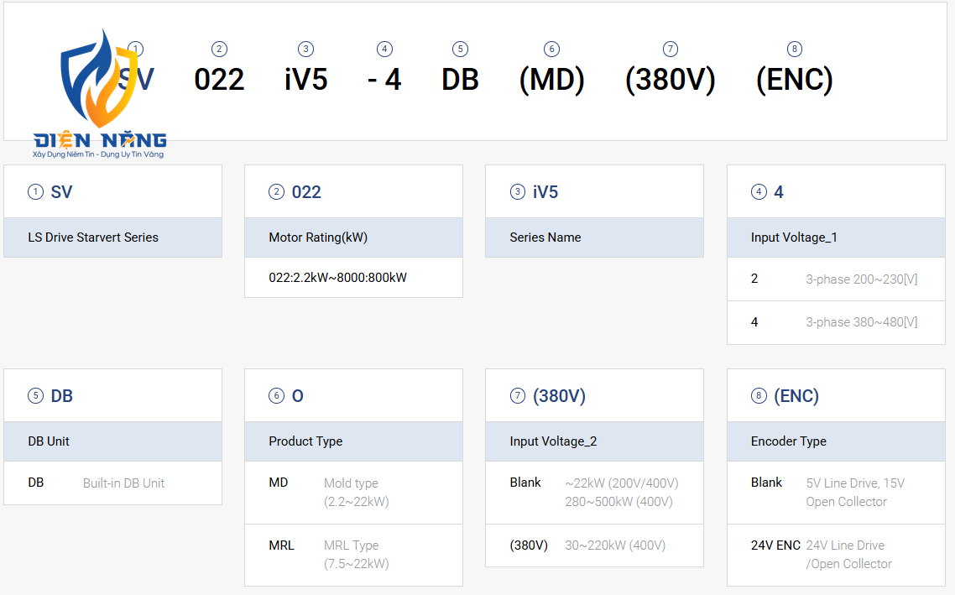This screenshot has width=955, height=595.
Task: Click the "022:2.2kW~8000:800kW" value
Action: [x=337, y=278]
